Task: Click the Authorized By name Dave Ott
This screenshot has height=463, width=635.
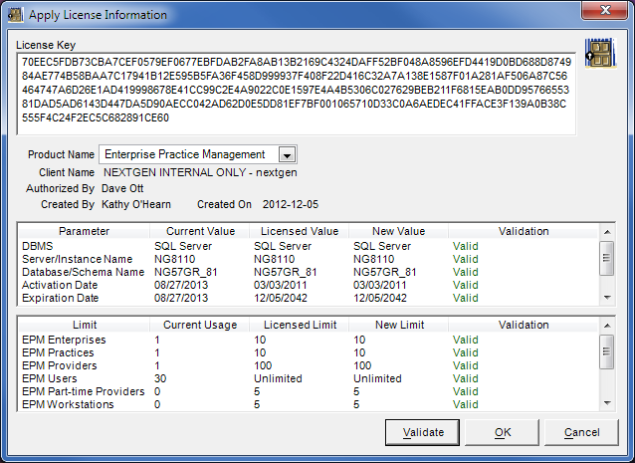Action: tap(122, 189)
